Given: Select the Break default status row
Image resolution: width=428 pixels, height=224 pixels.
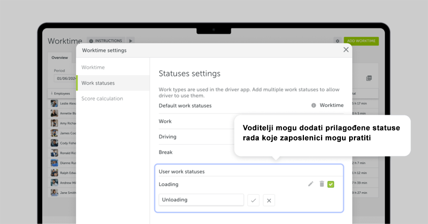Looking at the screenshot, I should [197, 152].
